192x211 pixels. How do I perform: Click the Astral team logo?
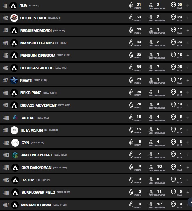click(15, 118)
